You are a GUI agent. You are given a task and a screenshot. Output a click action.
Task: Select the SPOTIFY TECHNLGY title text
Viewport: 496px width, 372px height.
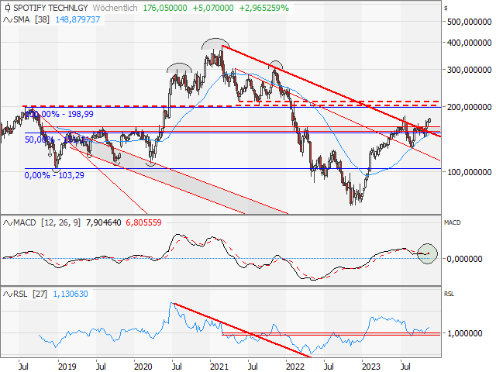(50, 8)
